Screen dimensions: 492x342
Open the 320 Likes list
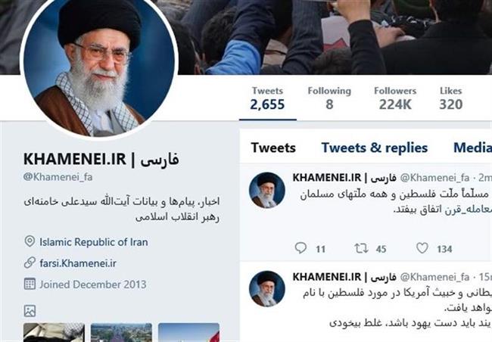coord(451,98)
